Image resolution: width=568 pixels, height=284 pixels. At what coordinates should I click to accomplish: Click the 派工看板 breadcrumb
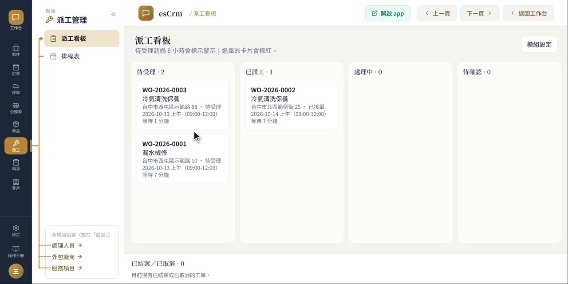[205, 14]
